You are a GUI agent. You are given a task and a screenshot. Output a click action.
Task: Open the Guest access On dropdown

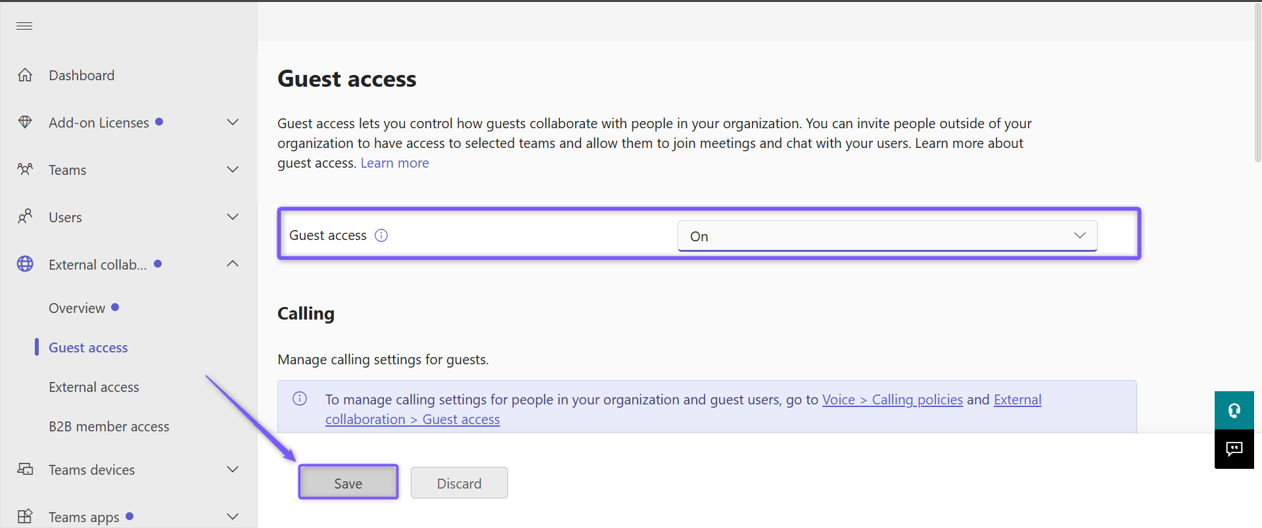[x=887, y=236]
